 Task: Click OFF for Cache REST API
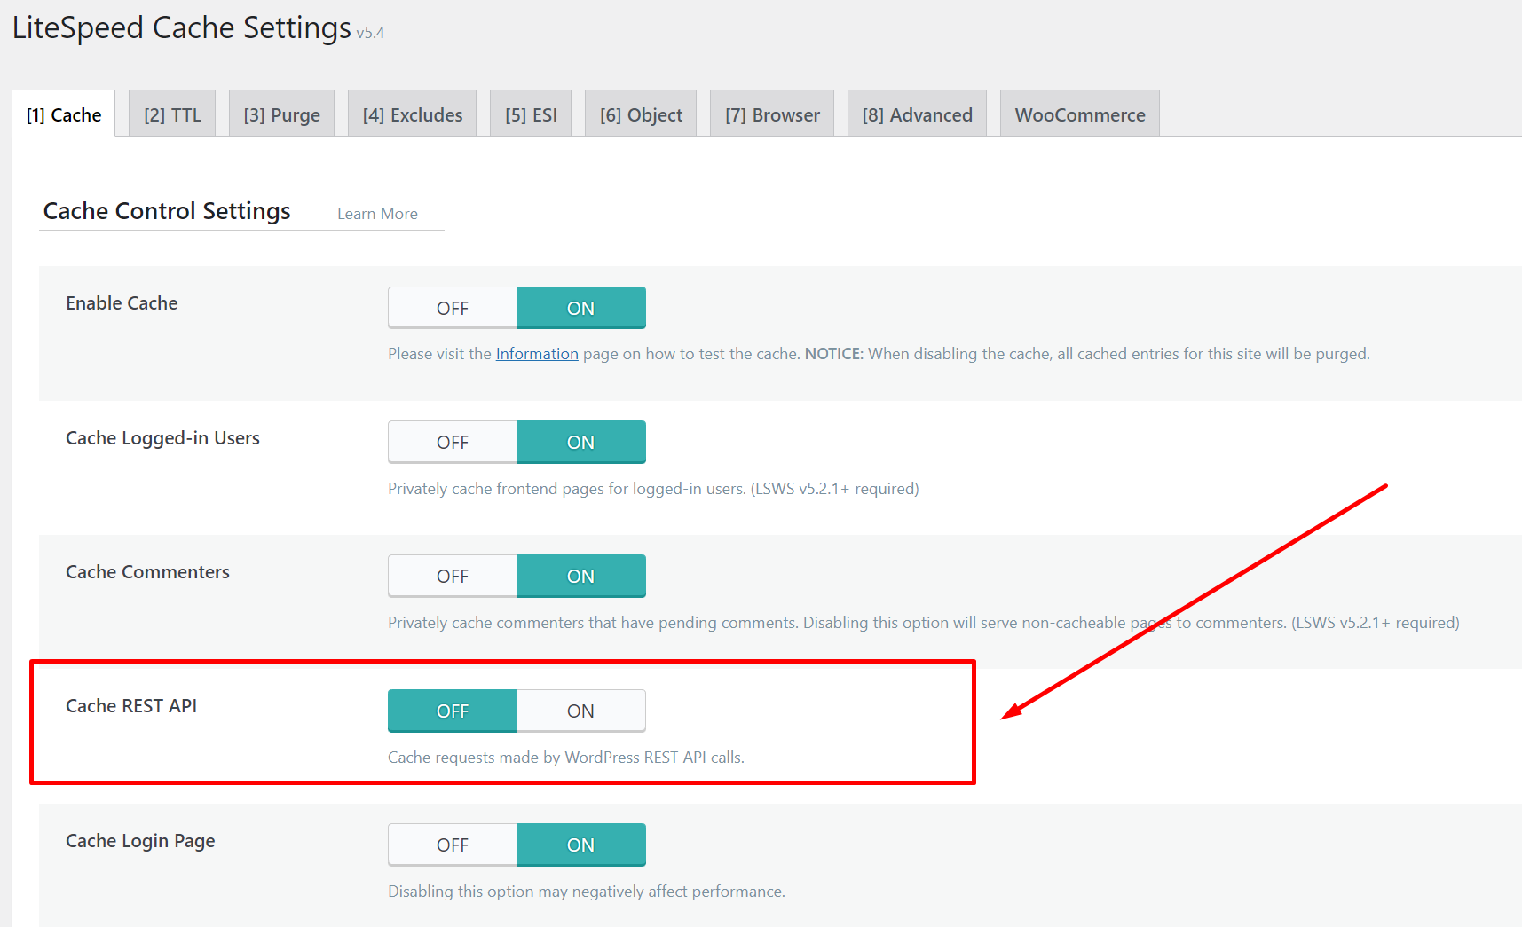click(x=453, y=711)
